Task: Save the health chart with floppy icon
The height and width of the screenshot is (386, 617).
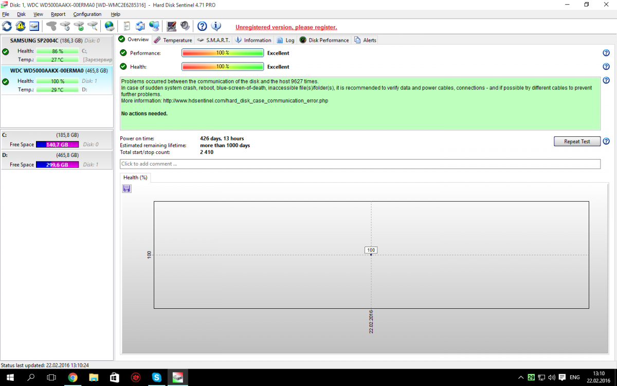Action: coord(127,189)
